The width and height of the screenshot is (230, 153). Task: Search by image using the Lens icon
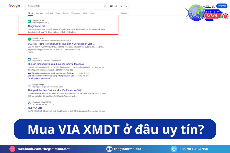pyautogui.click(x=121, y=6)
